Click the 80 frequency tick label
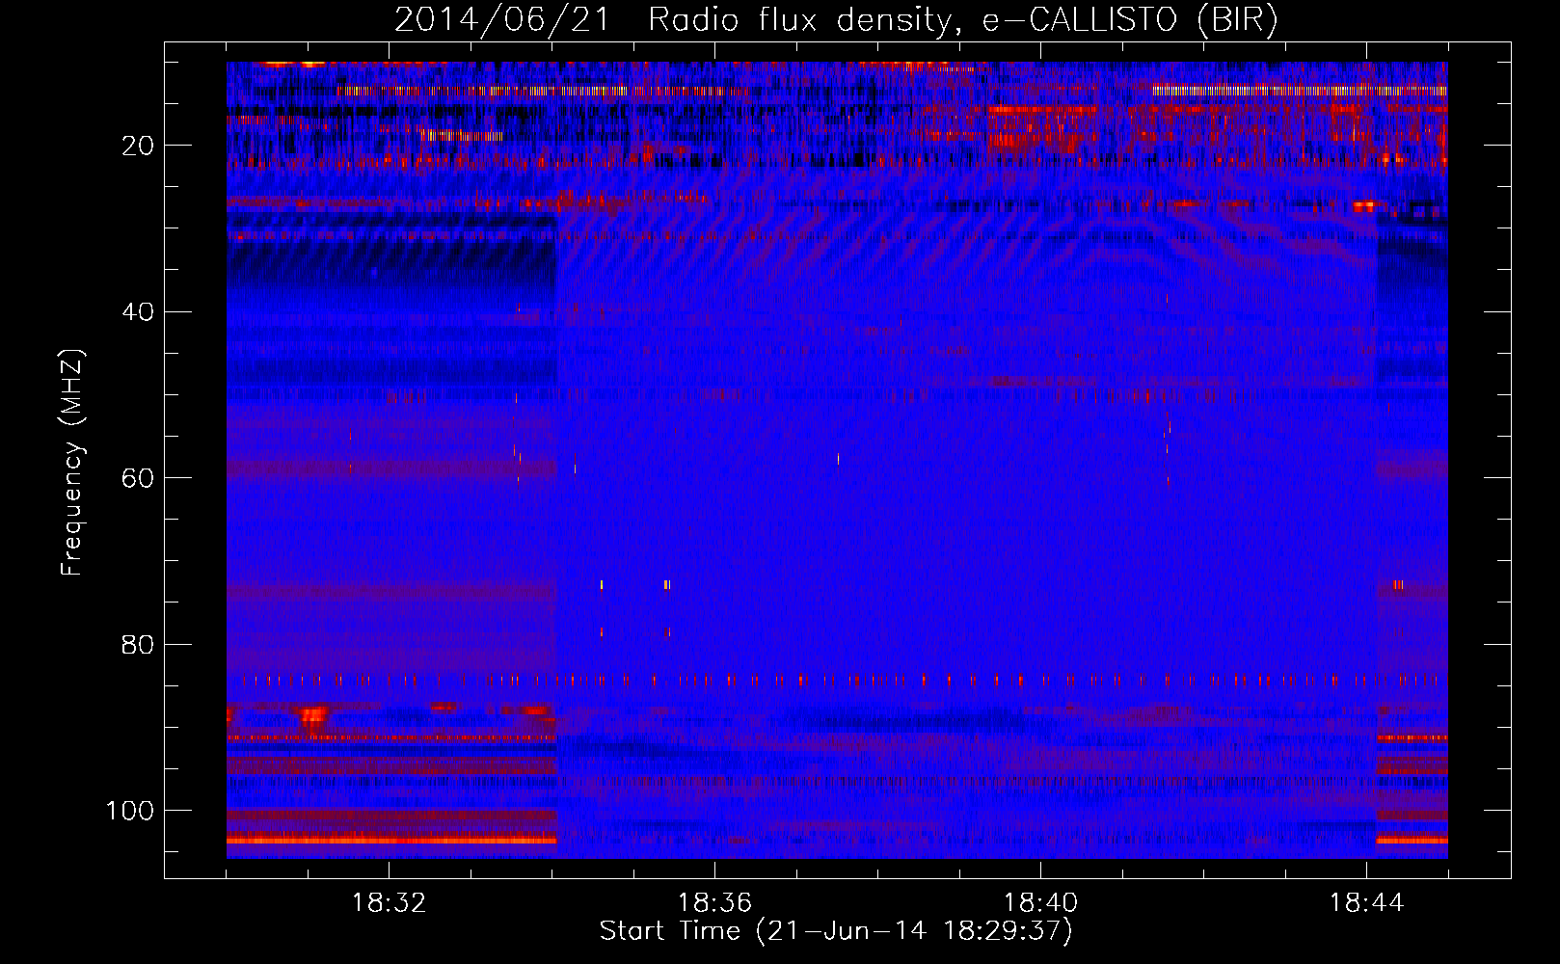The image size is (1560, 964). coord(138,644)
